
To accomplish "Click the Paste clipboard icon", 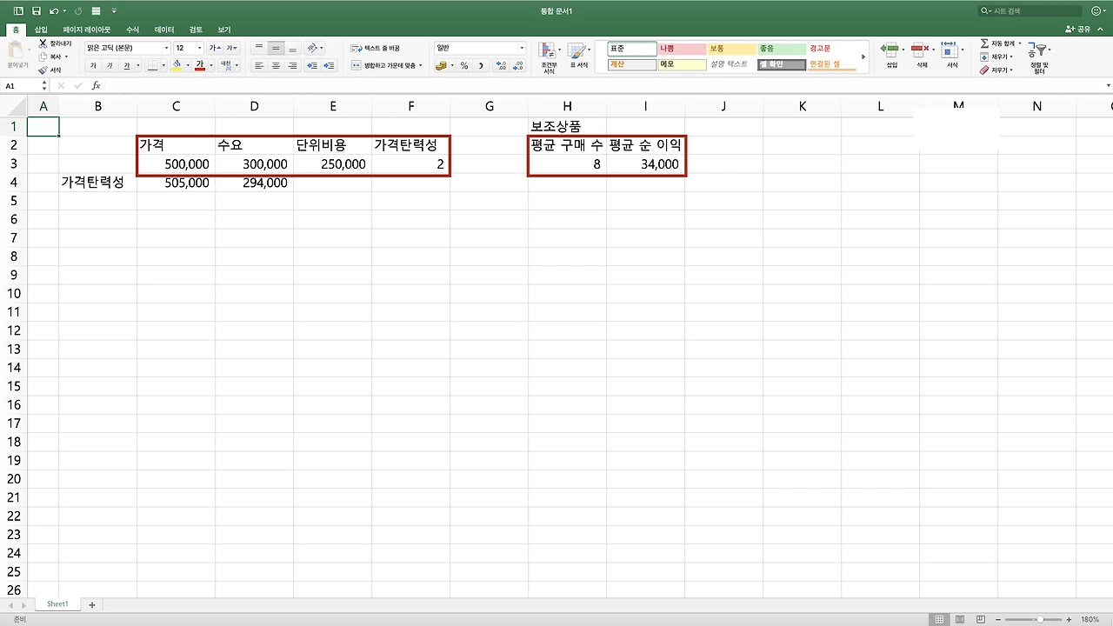I will 16,50.
